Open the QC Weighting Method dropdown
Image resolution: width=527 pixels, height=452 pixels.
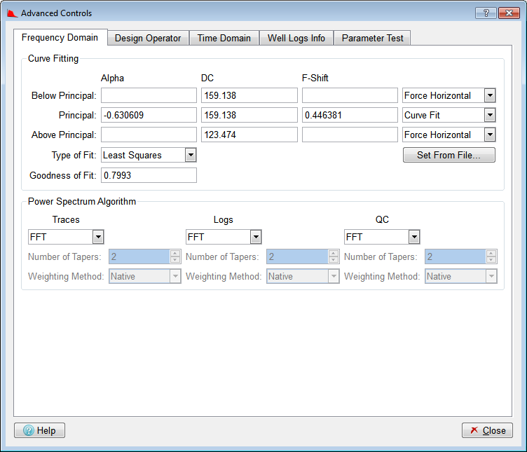pyautogui.click(x=461, y=276)
